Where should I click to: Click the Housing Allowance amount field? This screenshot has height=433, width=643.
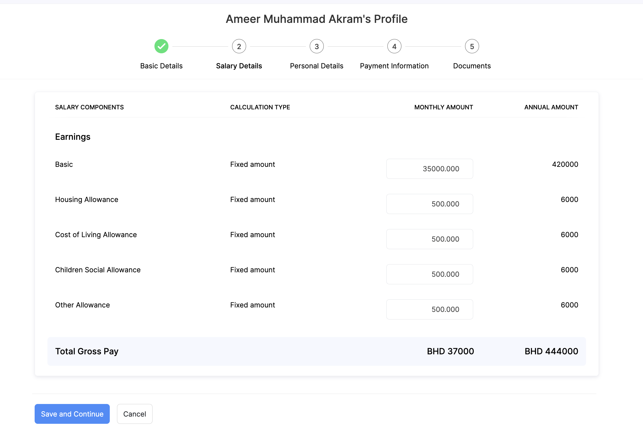click(430, 204)
